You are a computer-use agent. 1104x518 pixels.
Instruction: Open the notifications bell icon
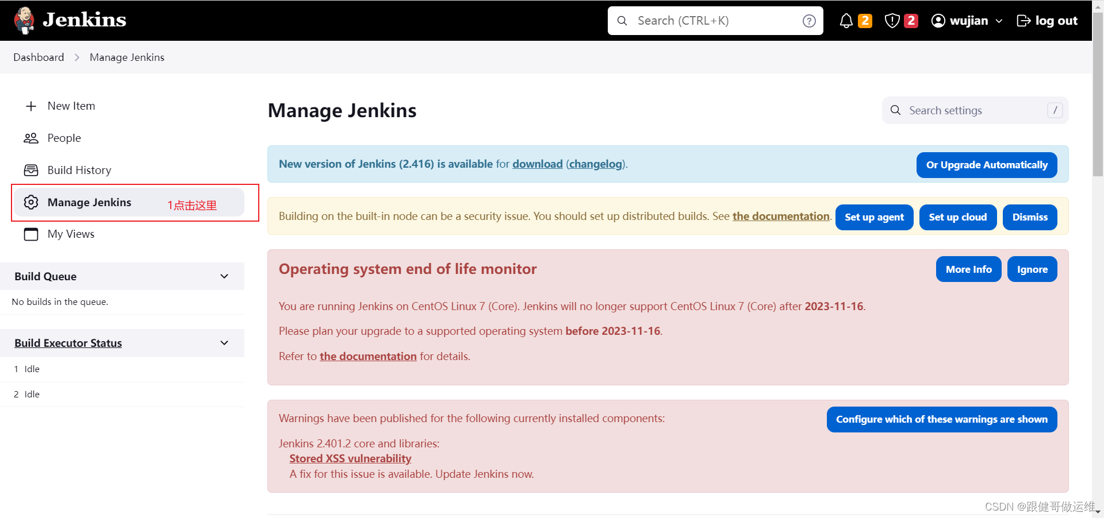846,21
